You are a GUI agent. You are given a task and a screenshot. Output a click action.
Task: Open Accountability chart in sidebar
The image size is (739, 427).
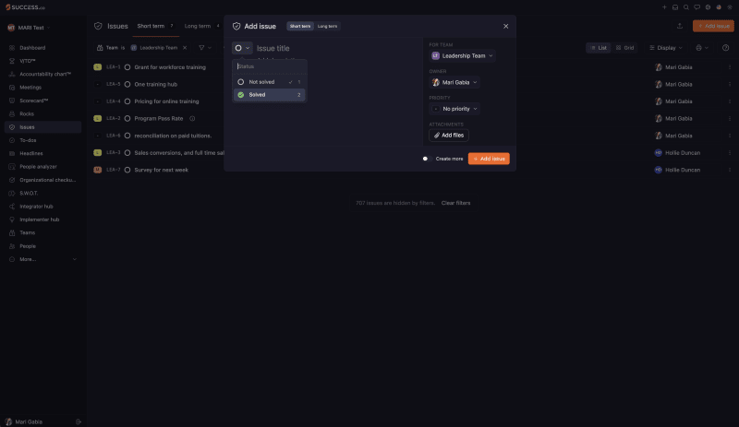45,75
